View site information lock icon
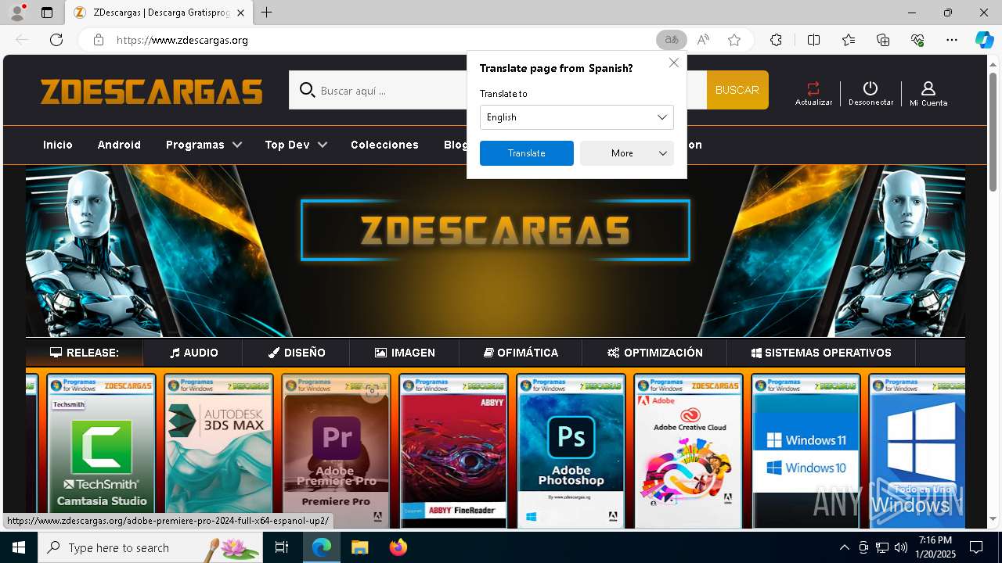The width and height of the screenshot is (1002, 563). click(99, 40)
